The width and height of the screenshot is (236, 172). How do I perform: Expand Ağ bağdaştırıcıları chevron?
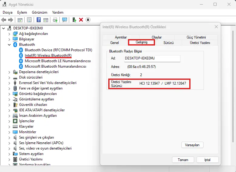9,34
